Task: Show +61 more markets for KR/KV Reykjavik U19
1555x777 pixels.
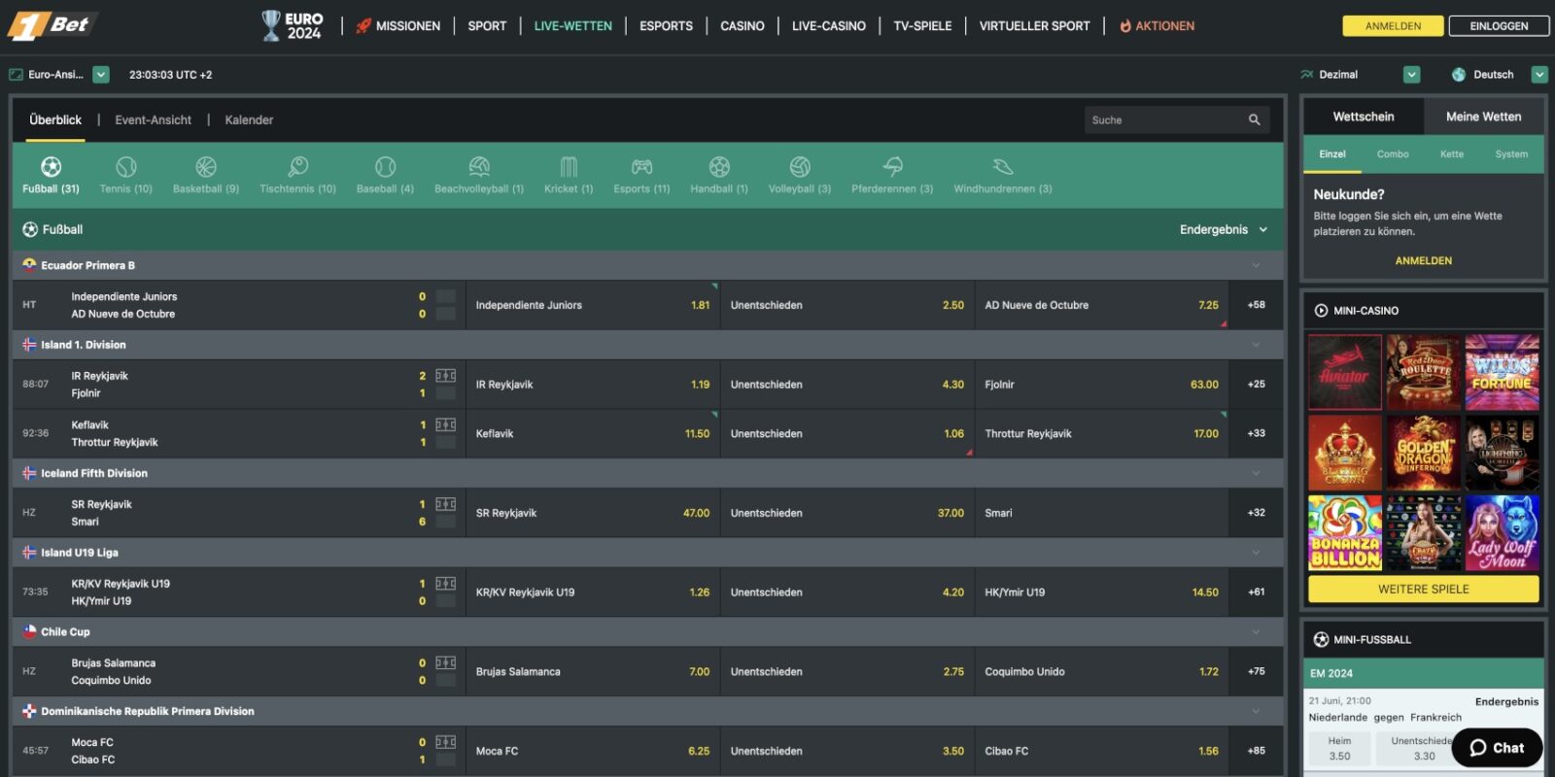Action: click(x=1257, y=592)
